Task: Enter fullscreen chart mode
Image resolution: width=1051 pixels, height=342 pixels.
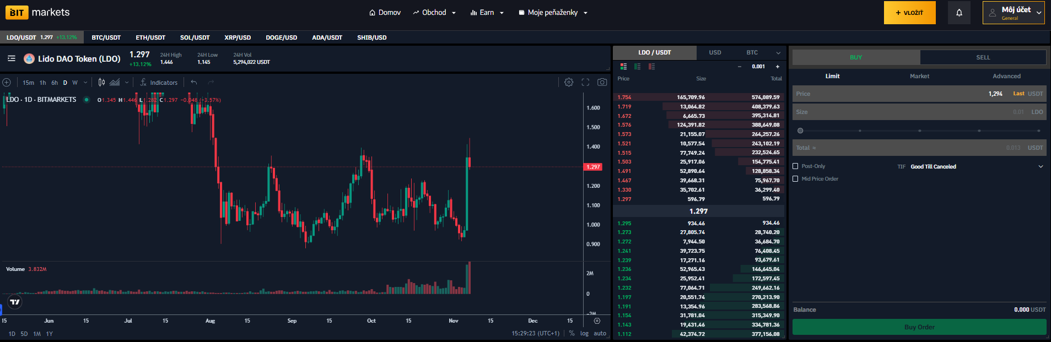Action: [585, 82]
